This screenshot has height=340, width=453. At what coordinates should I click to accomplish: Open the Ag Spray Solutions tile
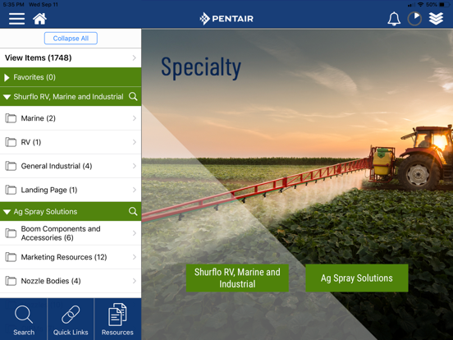(x=357, y=278)
